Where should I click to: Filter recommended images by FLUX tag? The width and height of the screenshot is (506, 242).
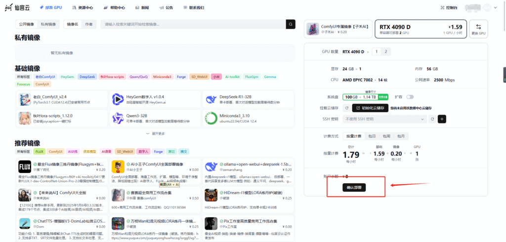coord(40,151)
